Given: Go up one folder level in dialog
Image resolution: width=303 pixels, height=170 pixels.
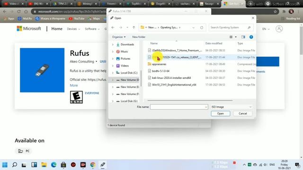Looking at the screenshot, I should tap(134, 27).
